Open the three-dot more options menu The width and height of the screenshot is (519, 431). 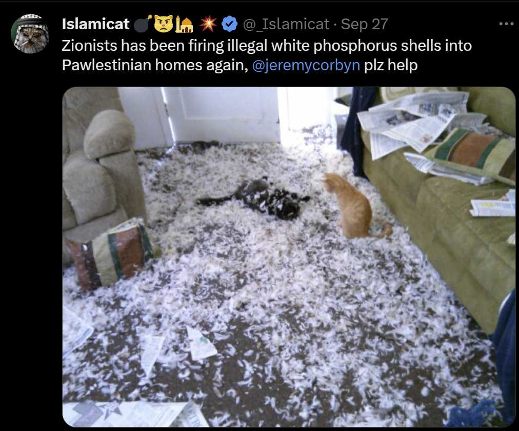pos(506,24)
